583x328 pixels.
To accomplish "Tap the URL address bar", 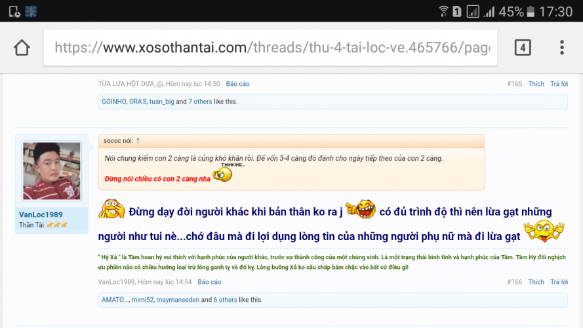I will click(271, 48).
